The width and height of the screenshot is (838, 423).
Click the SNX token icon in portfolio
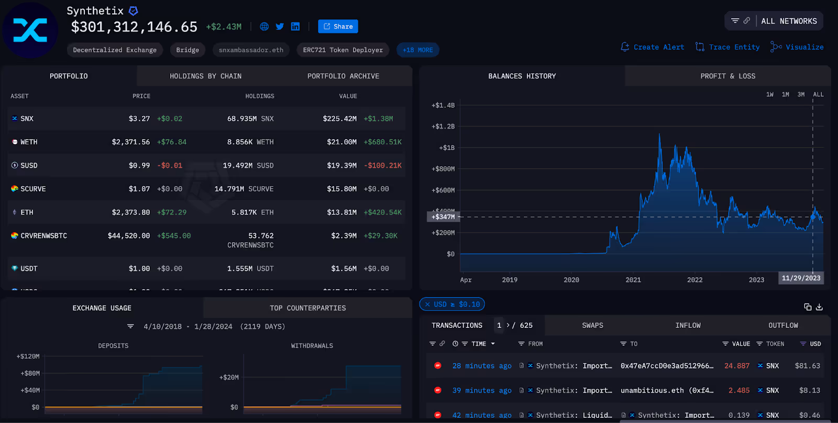click(15, 119)
